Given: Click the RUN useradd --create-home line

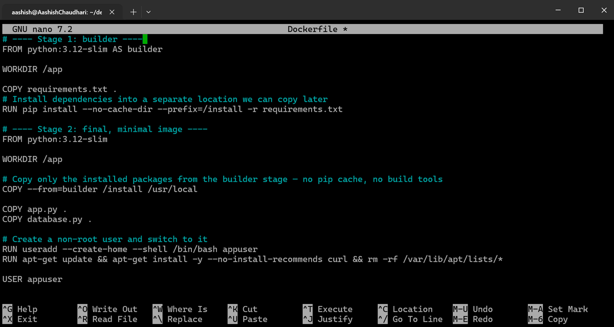Looking at the screenshot, I should point(130,249).
